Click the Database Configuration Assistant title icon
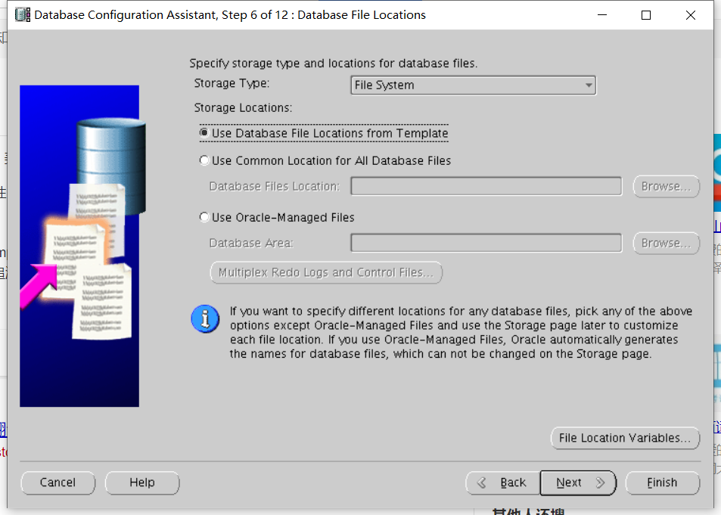The image size is (721, 515). pyautogui.click(x=23, y=14)
